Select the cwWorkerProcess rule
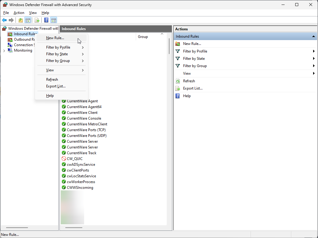318x238 pixels. tap(81, 182)
